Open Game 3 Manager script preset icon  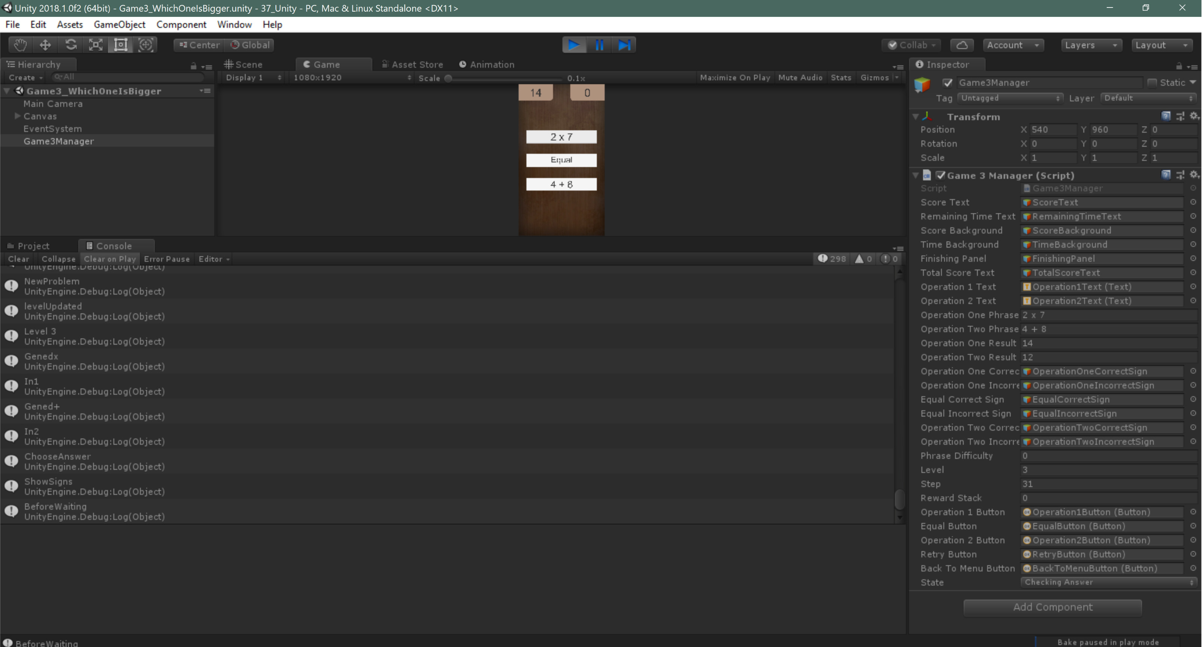click(x=1180, y=175)
